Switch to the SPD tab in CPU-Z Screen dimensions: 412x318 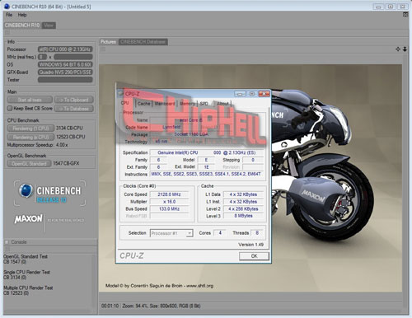pos(204,104)
